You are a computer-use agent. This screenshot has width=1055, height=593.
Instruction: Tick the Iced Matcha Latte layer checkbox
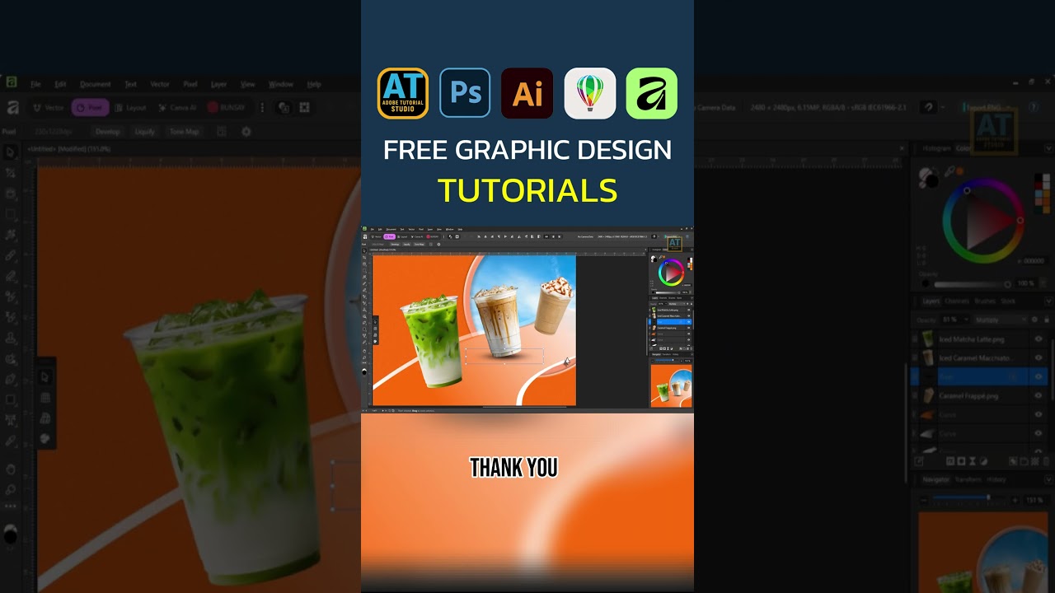(915, 339)
